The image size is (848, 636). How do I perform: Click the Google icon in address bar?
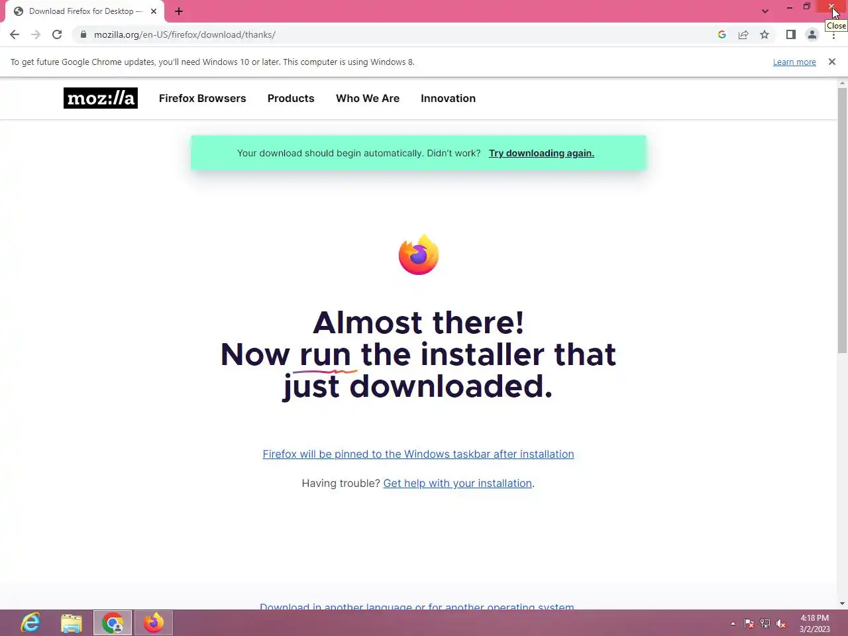(722, 34)
